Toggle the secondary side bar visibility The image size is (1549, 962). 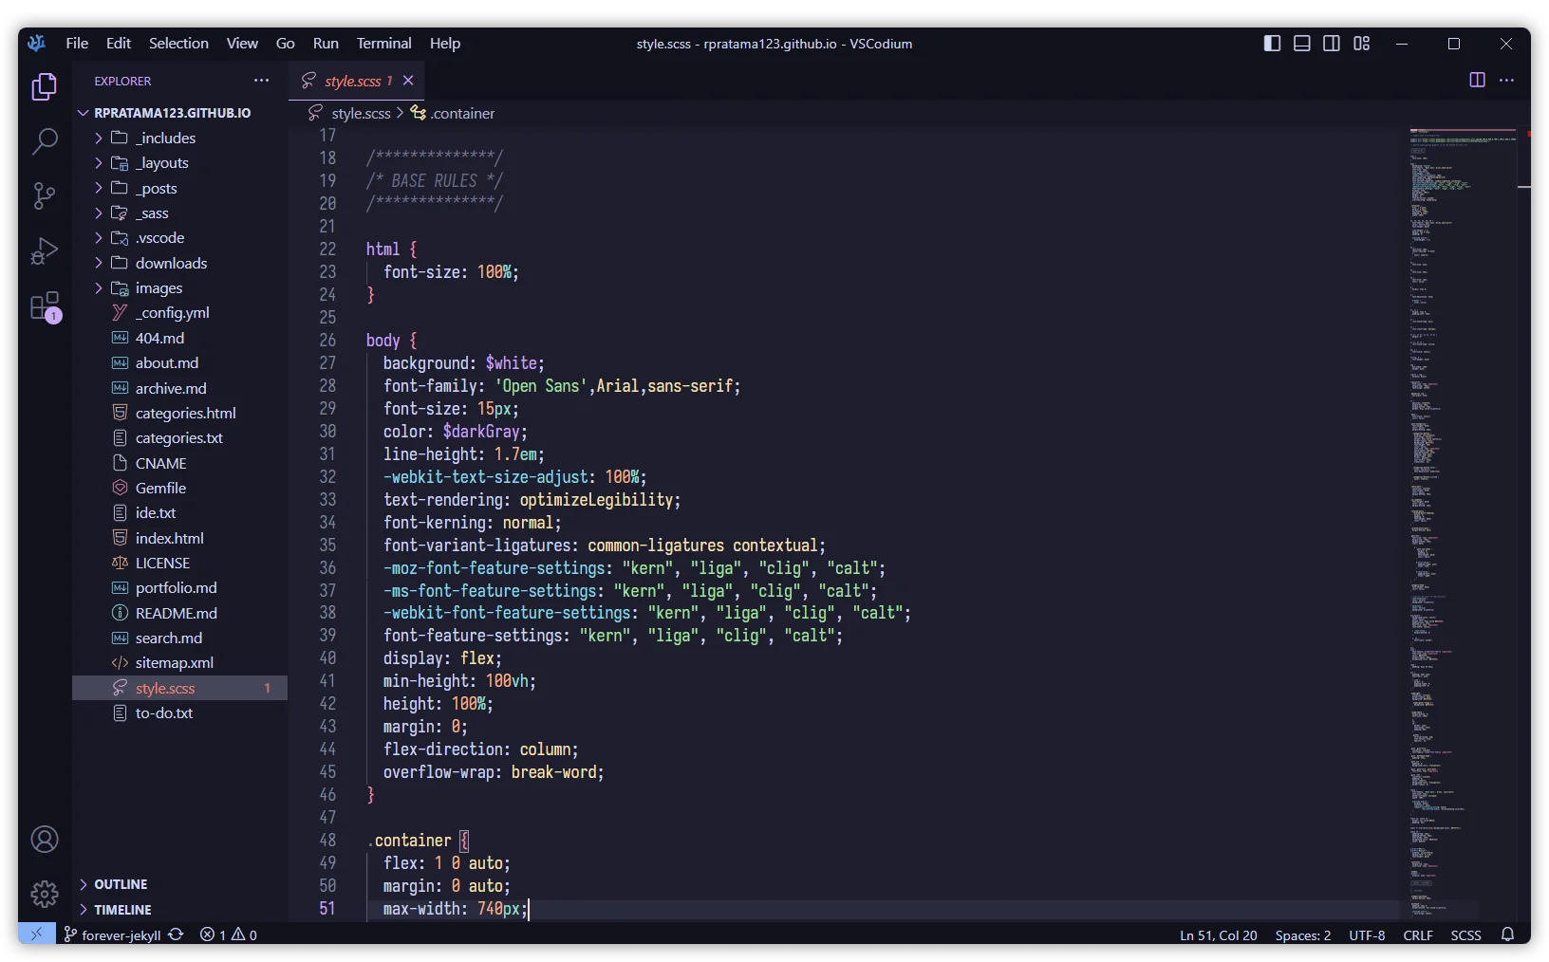(x=1332, y=44)
